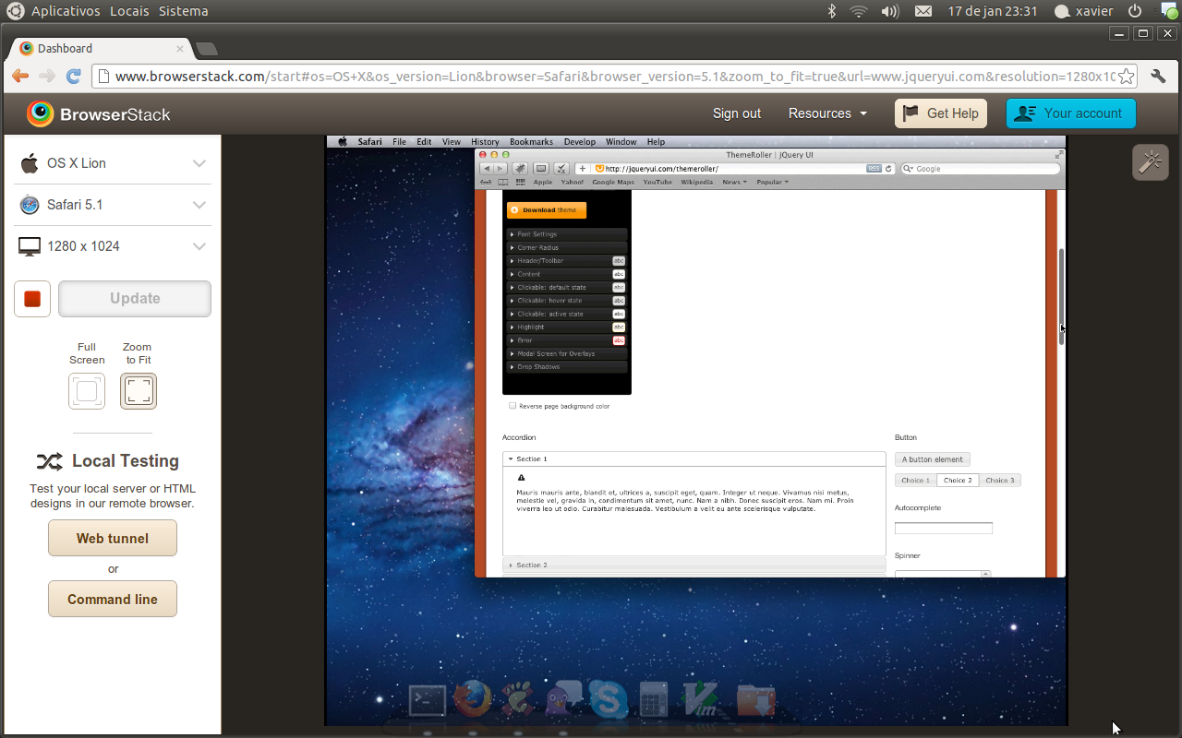Screen dimensions: 1182x738
Task: Open the magic wand tools icon
Action: [1150, 162]
